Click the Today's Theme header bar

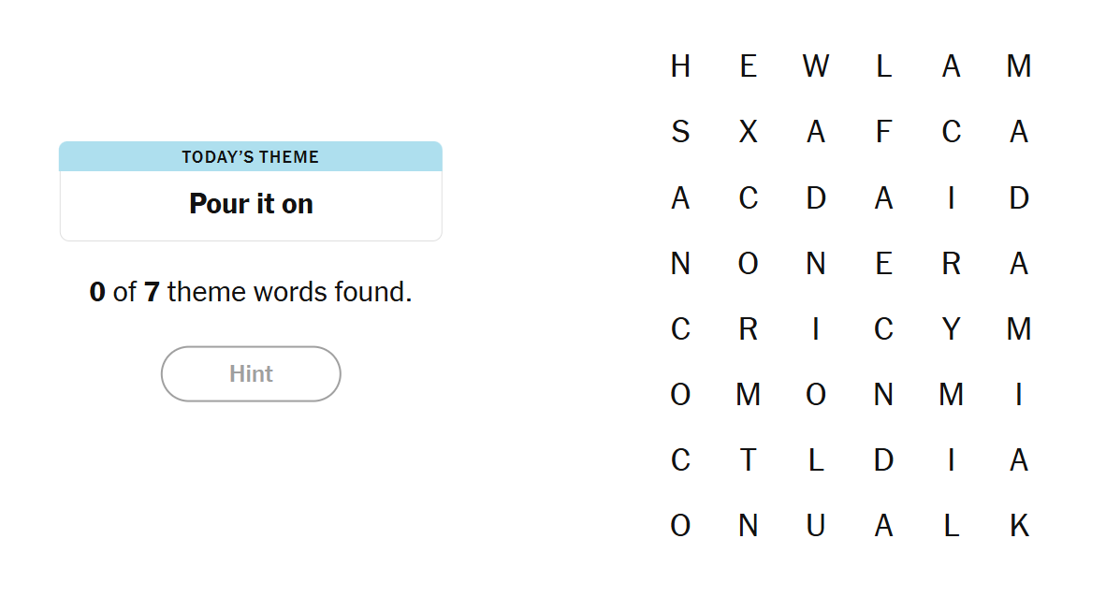coord(251,157)
